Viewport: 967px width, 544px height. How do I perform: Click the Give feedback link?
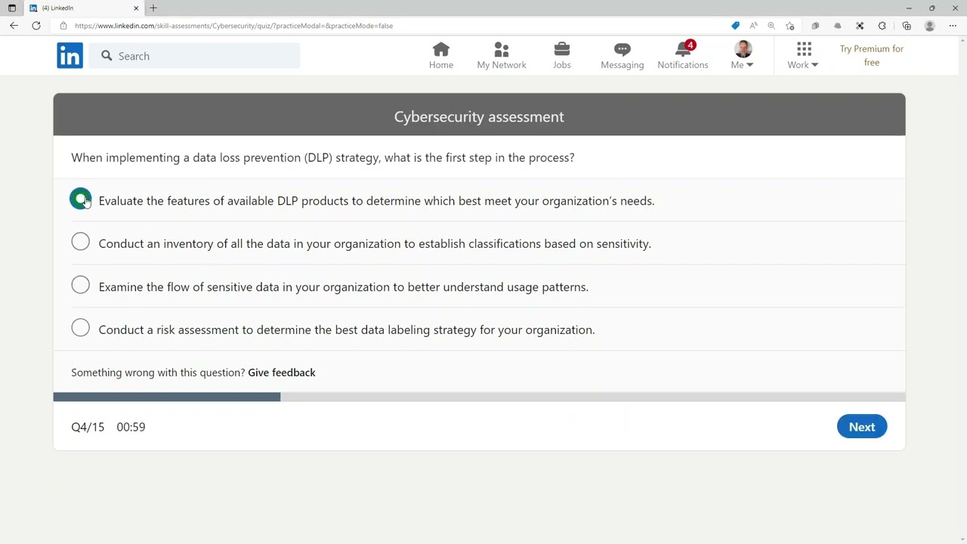coord(282,372)
